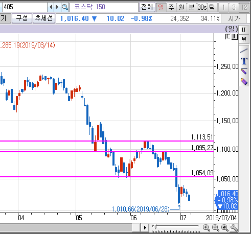Select the pencil drawing tool
The height and width of the screenshot is (234, 251).
[244, 71]
